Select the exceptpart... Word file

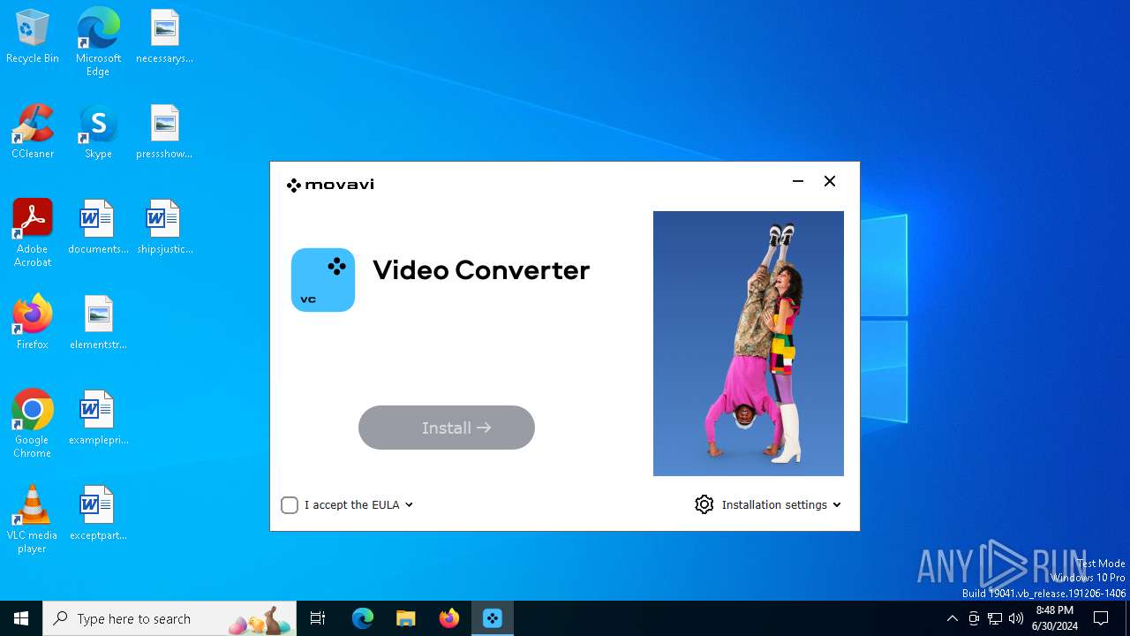coord(98,514)
